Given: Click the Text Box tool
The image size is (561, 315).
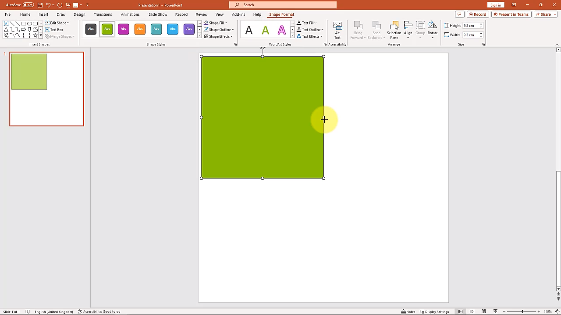Looking at the screenshot, I should tap(54, 30).
